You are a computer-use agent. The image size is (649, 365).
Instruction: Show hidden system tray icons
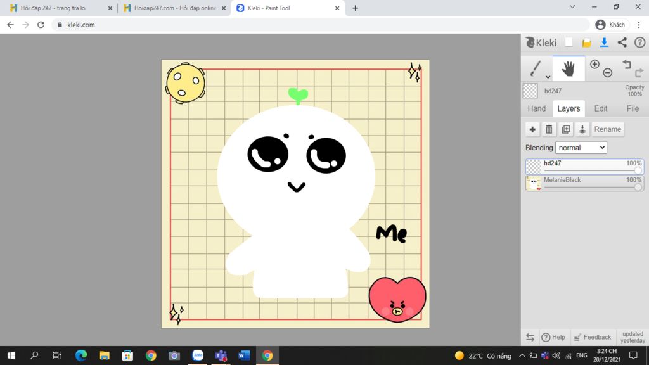pyautogui.click(x=522, y=355)
